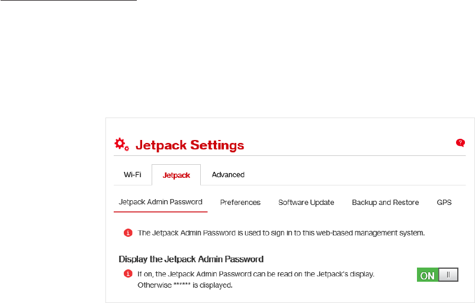Click the 'Otherwise ****** is displayed' text
The height and width of the screenshot is (303, 475).
tap(185, 285)
